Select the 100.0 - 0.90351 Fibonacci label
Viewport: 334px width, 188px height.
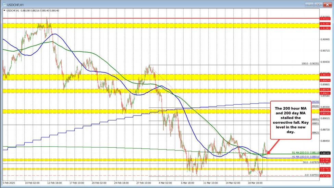[x=310, y=64]
